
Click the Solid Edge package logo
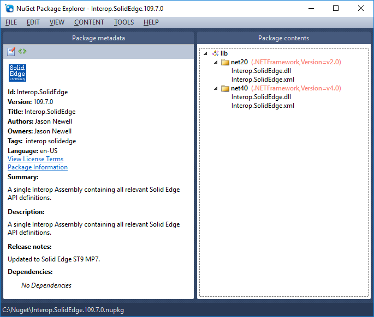pos(17,73)
